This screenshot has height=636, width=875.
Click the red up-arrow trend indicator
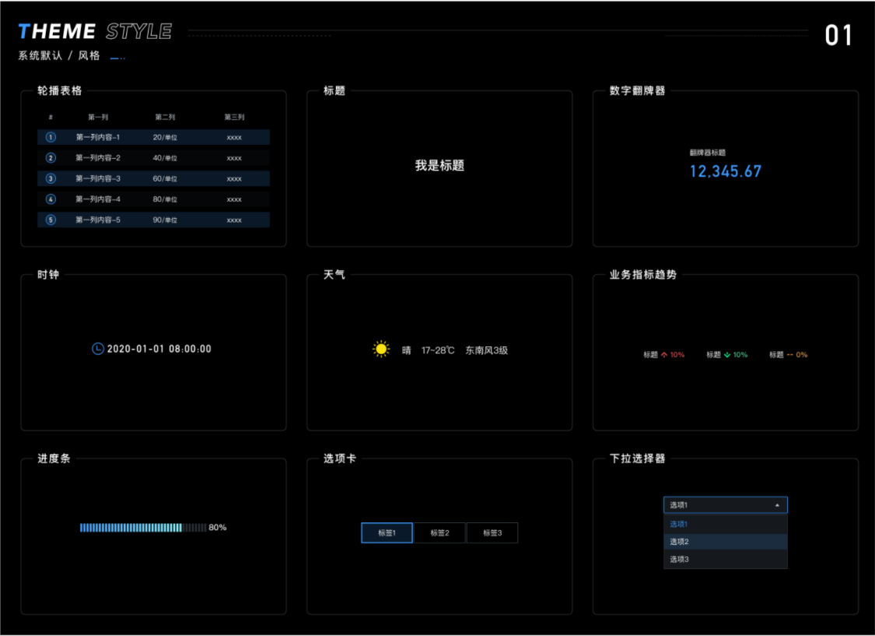click(x=664, y=355)
